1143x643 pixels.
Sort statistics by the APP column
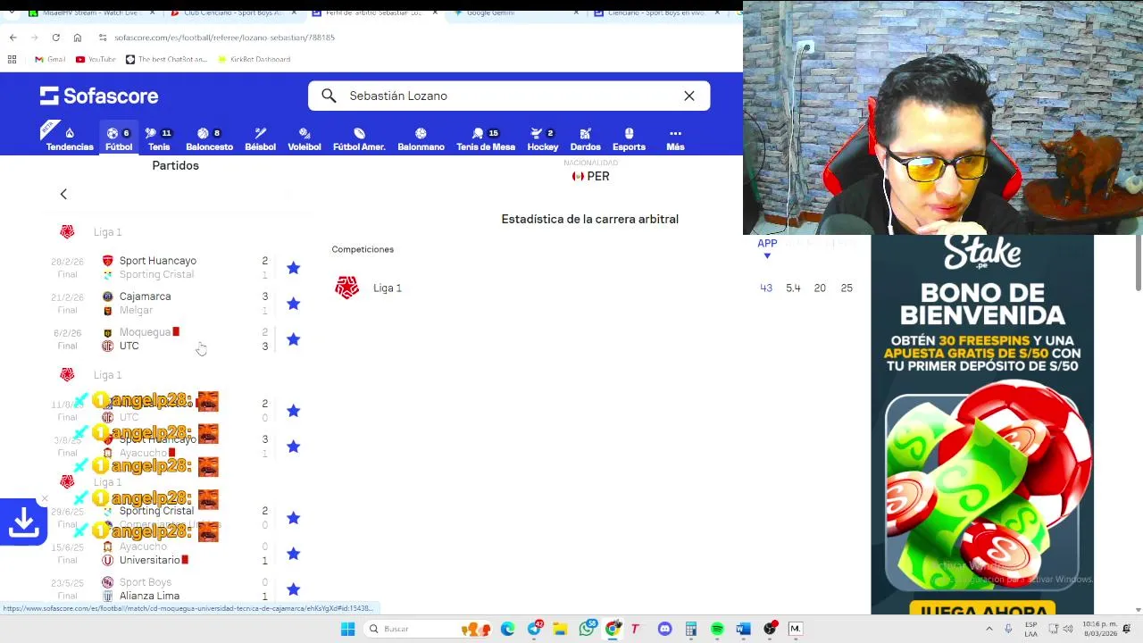[767, 243]
